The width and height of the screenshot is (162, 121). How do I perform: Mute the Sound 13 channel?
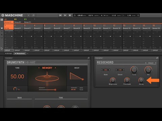[x=125, y=48]
